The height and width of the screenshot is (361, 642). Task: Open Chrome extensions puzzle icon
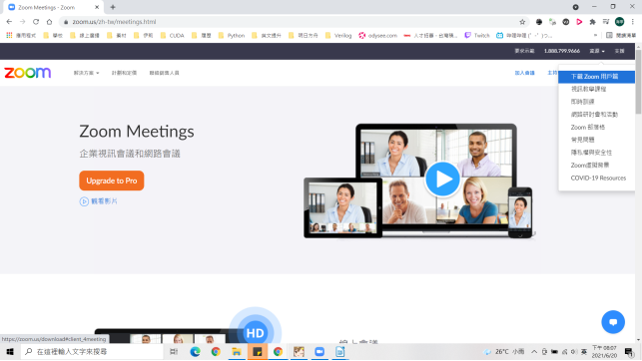pyautogui.click(x=592, y=22)
